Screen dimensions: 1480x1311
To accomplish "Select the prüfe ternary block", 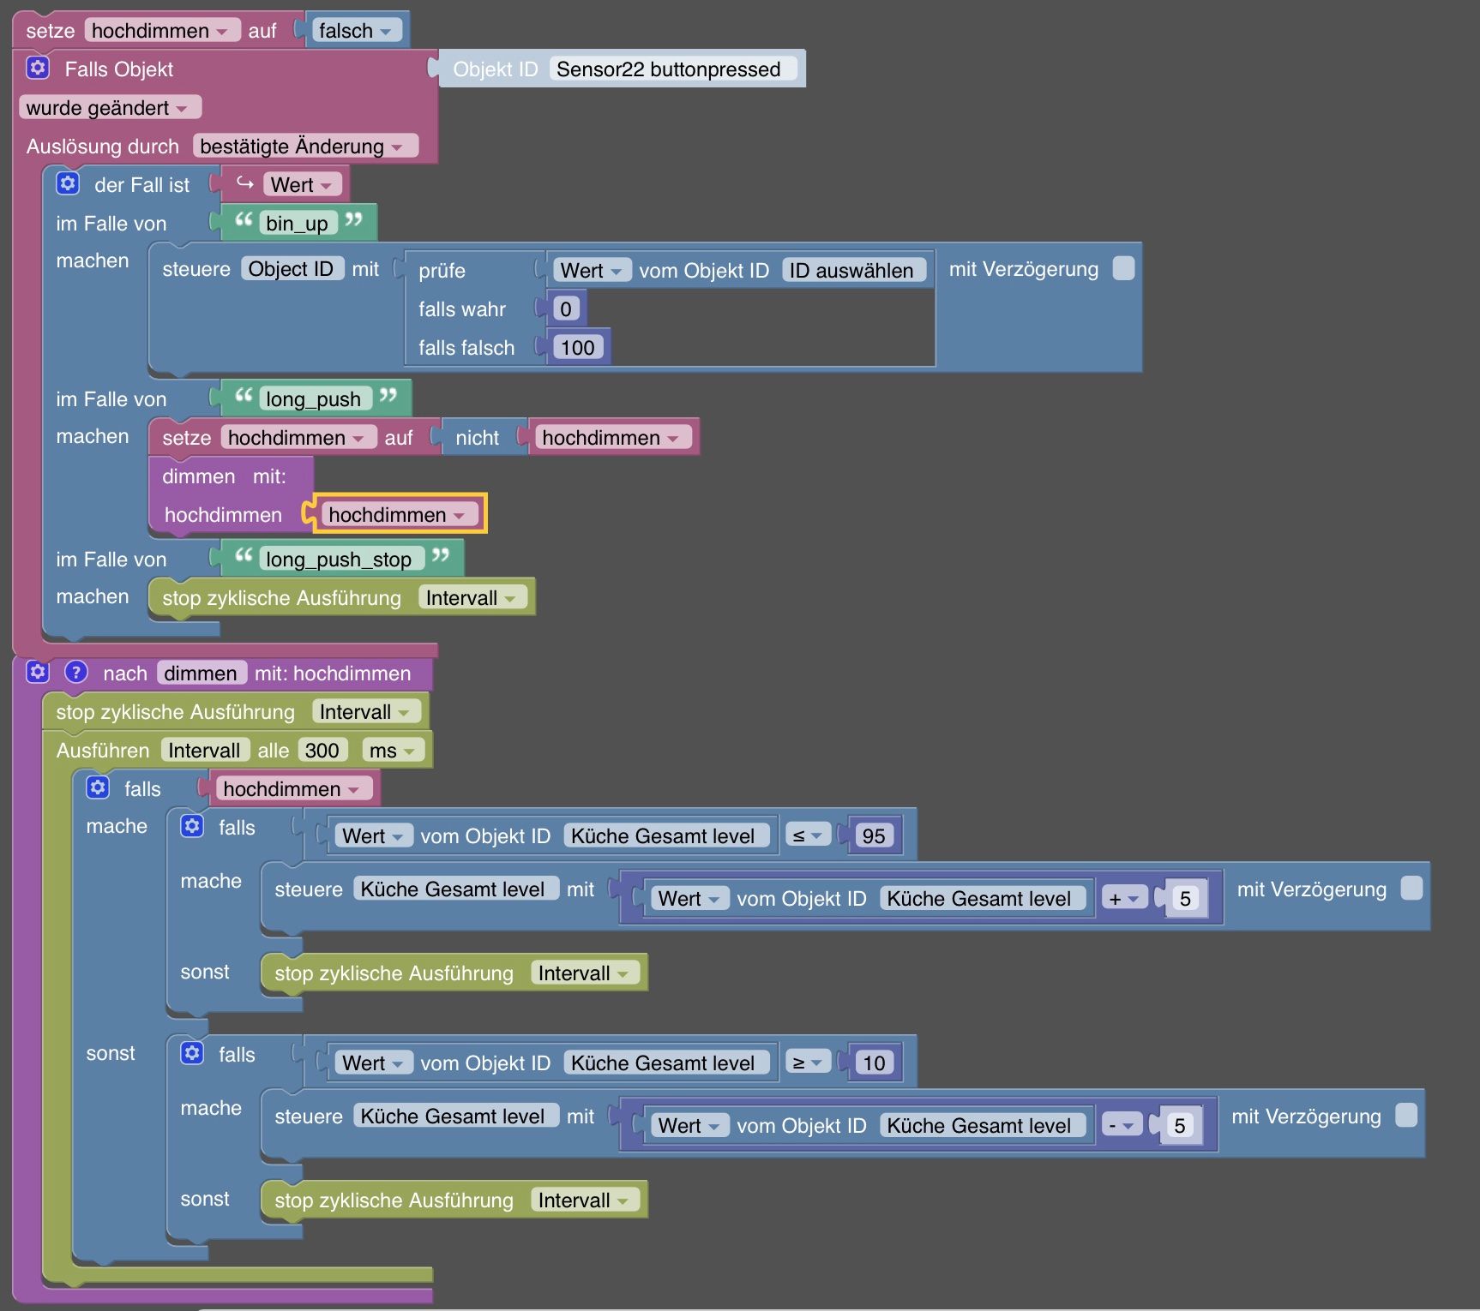I will pyautogui.click(x=442, y=271).
